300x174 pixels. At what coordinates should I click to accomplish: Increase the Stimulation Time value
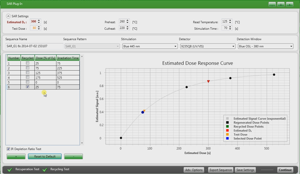click(230, 27)
